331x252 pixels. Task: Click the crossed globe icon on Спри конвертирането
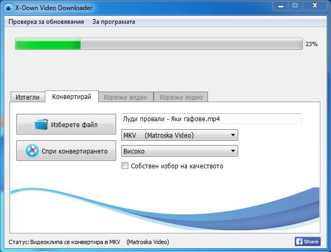[x=32, y=150]
